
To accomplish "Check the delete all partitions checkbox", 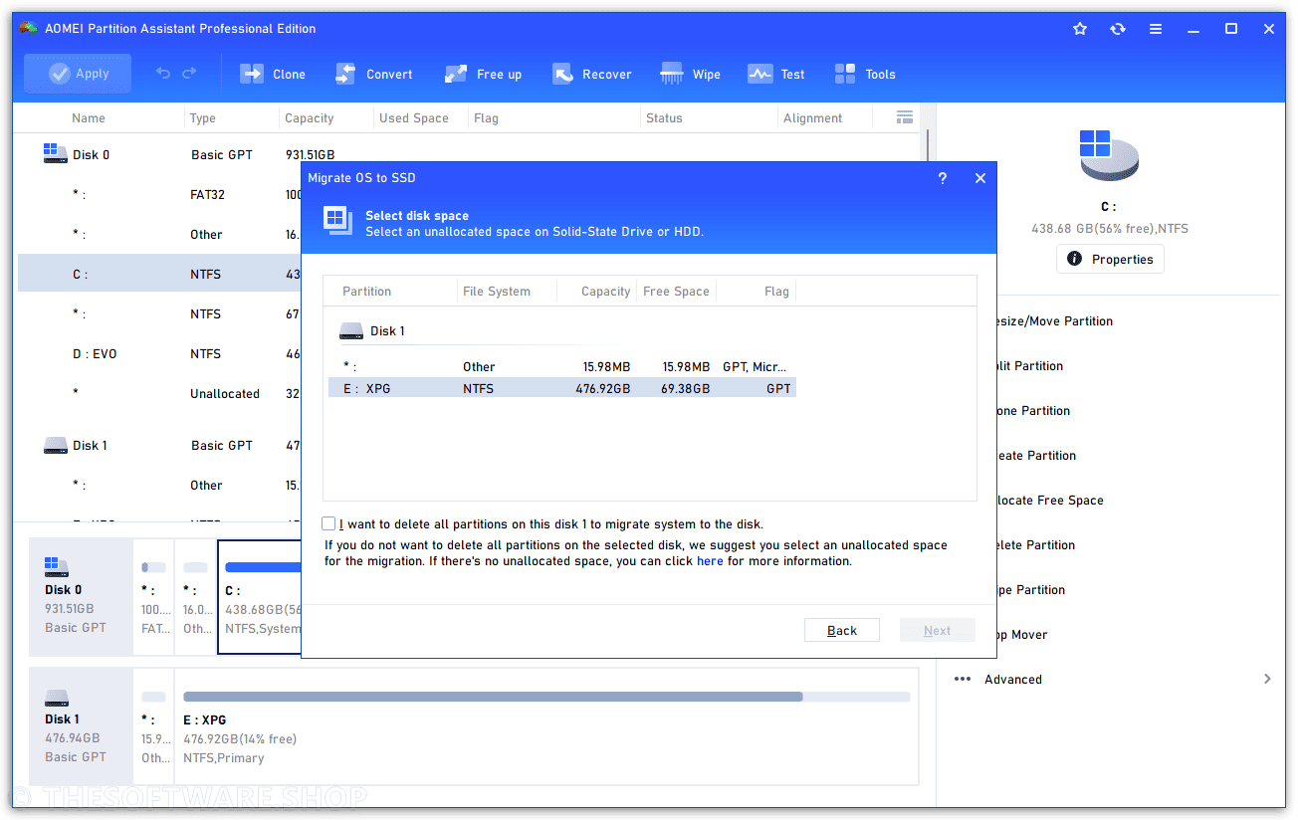I will coord(328,523).
